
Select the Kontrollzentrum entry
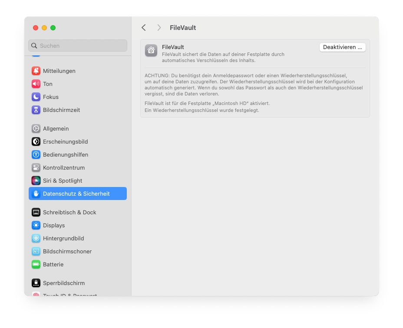point(78,168)
